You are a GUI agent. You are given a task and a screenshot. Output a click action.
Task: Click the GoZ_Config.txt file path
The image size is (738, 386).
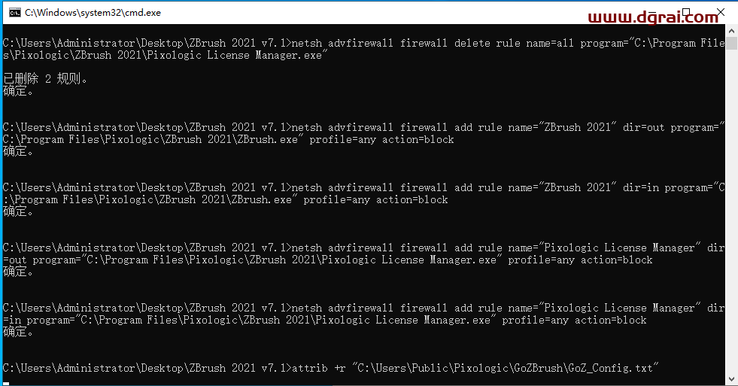506,368
